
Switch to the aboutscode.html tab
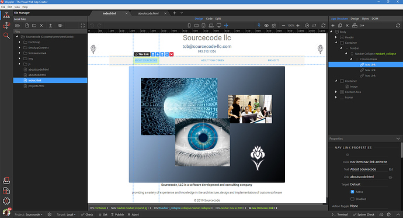[x=148, y=13]
